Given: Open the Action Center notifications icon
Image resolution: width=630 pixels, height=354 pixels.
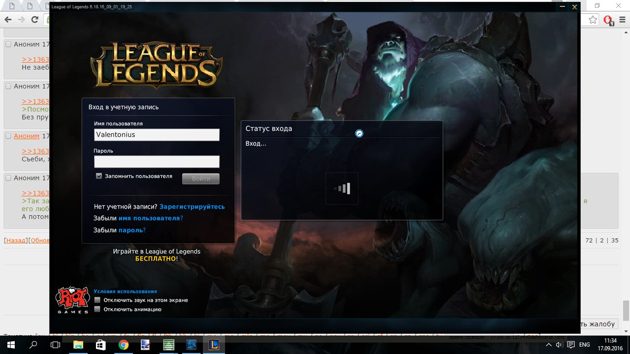Looking at the screenshot, I should (571, 345).
